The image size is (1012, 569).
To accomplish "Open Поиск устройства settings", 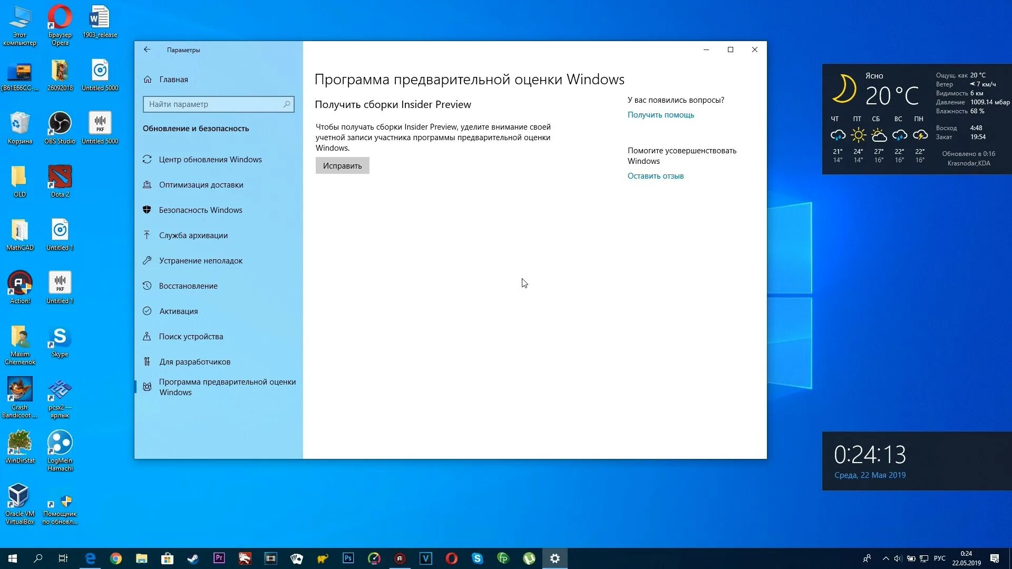I will tap(191, 337).
